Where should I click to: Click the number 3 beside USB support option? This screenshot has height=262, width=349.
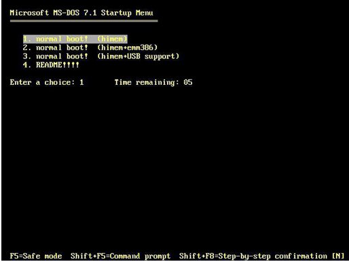pyautogui.click(x=26, y=56)
